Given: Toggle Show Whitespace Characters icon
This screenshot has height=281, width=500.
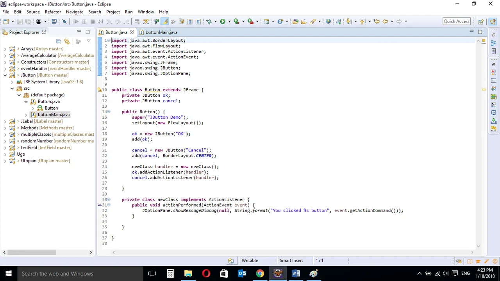Looking at the screenshot, I should [x=198, y=21].
